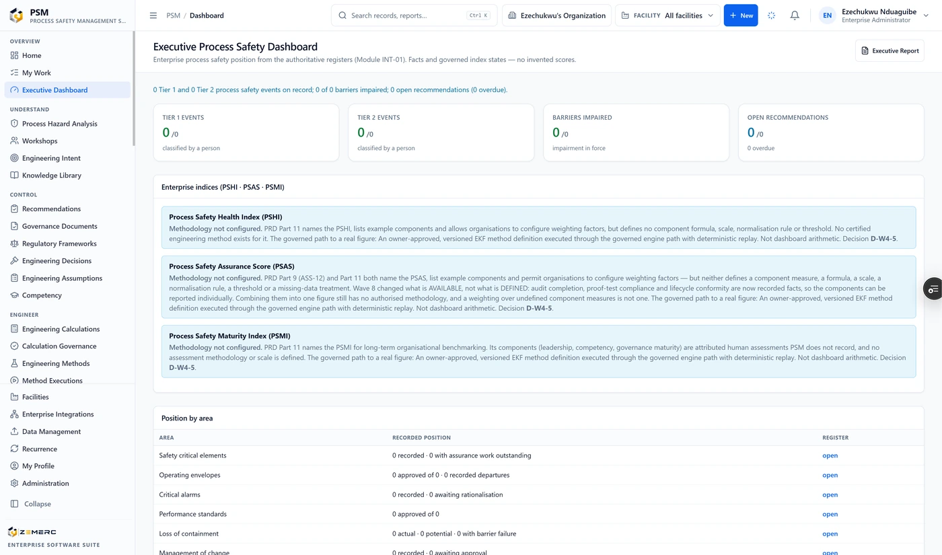Click PSM breadcrumb link
This screenshot has height=555, width=942.
tap(174, 15)
